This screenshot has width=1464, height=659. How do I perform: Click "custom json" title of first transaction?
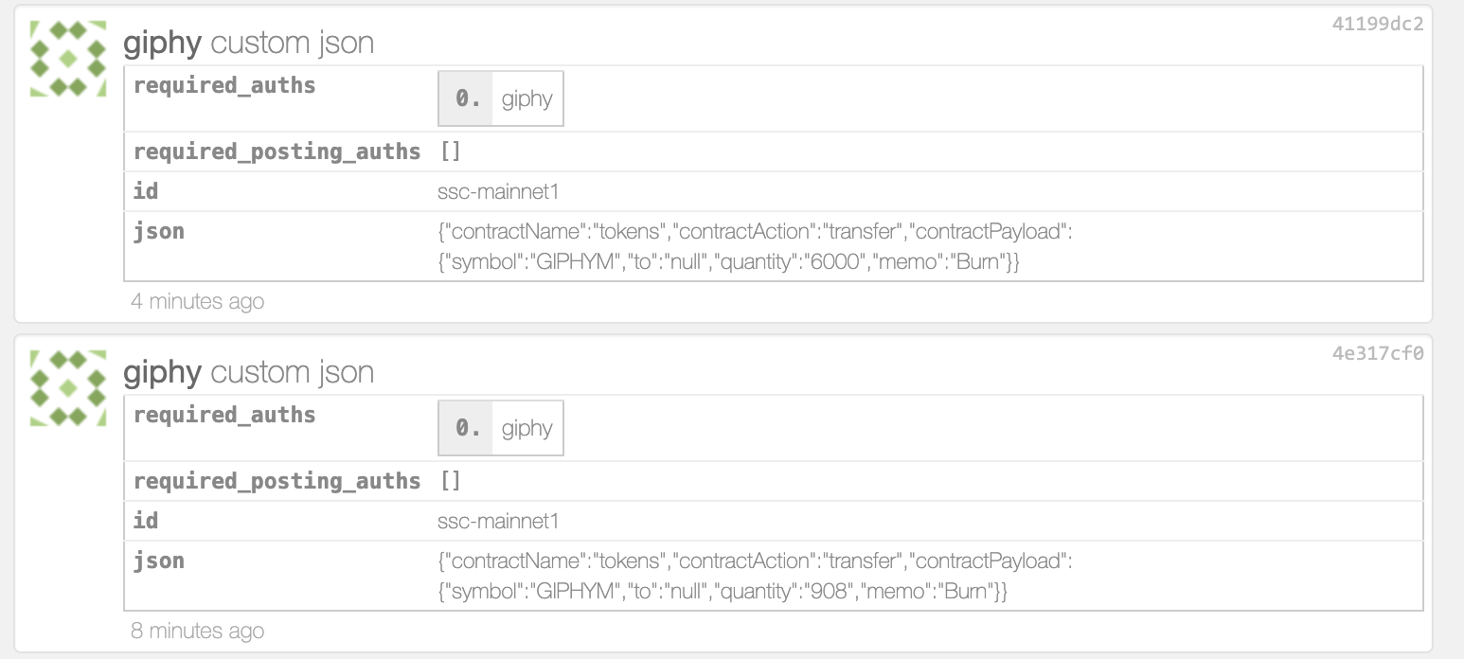[x=292, y=43]
